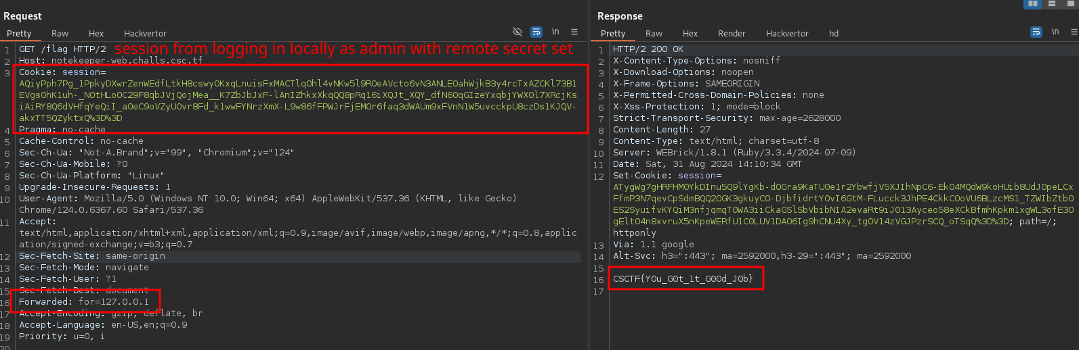
Task: Select top-bottom split layout view icon
Action: [1052, 3]
